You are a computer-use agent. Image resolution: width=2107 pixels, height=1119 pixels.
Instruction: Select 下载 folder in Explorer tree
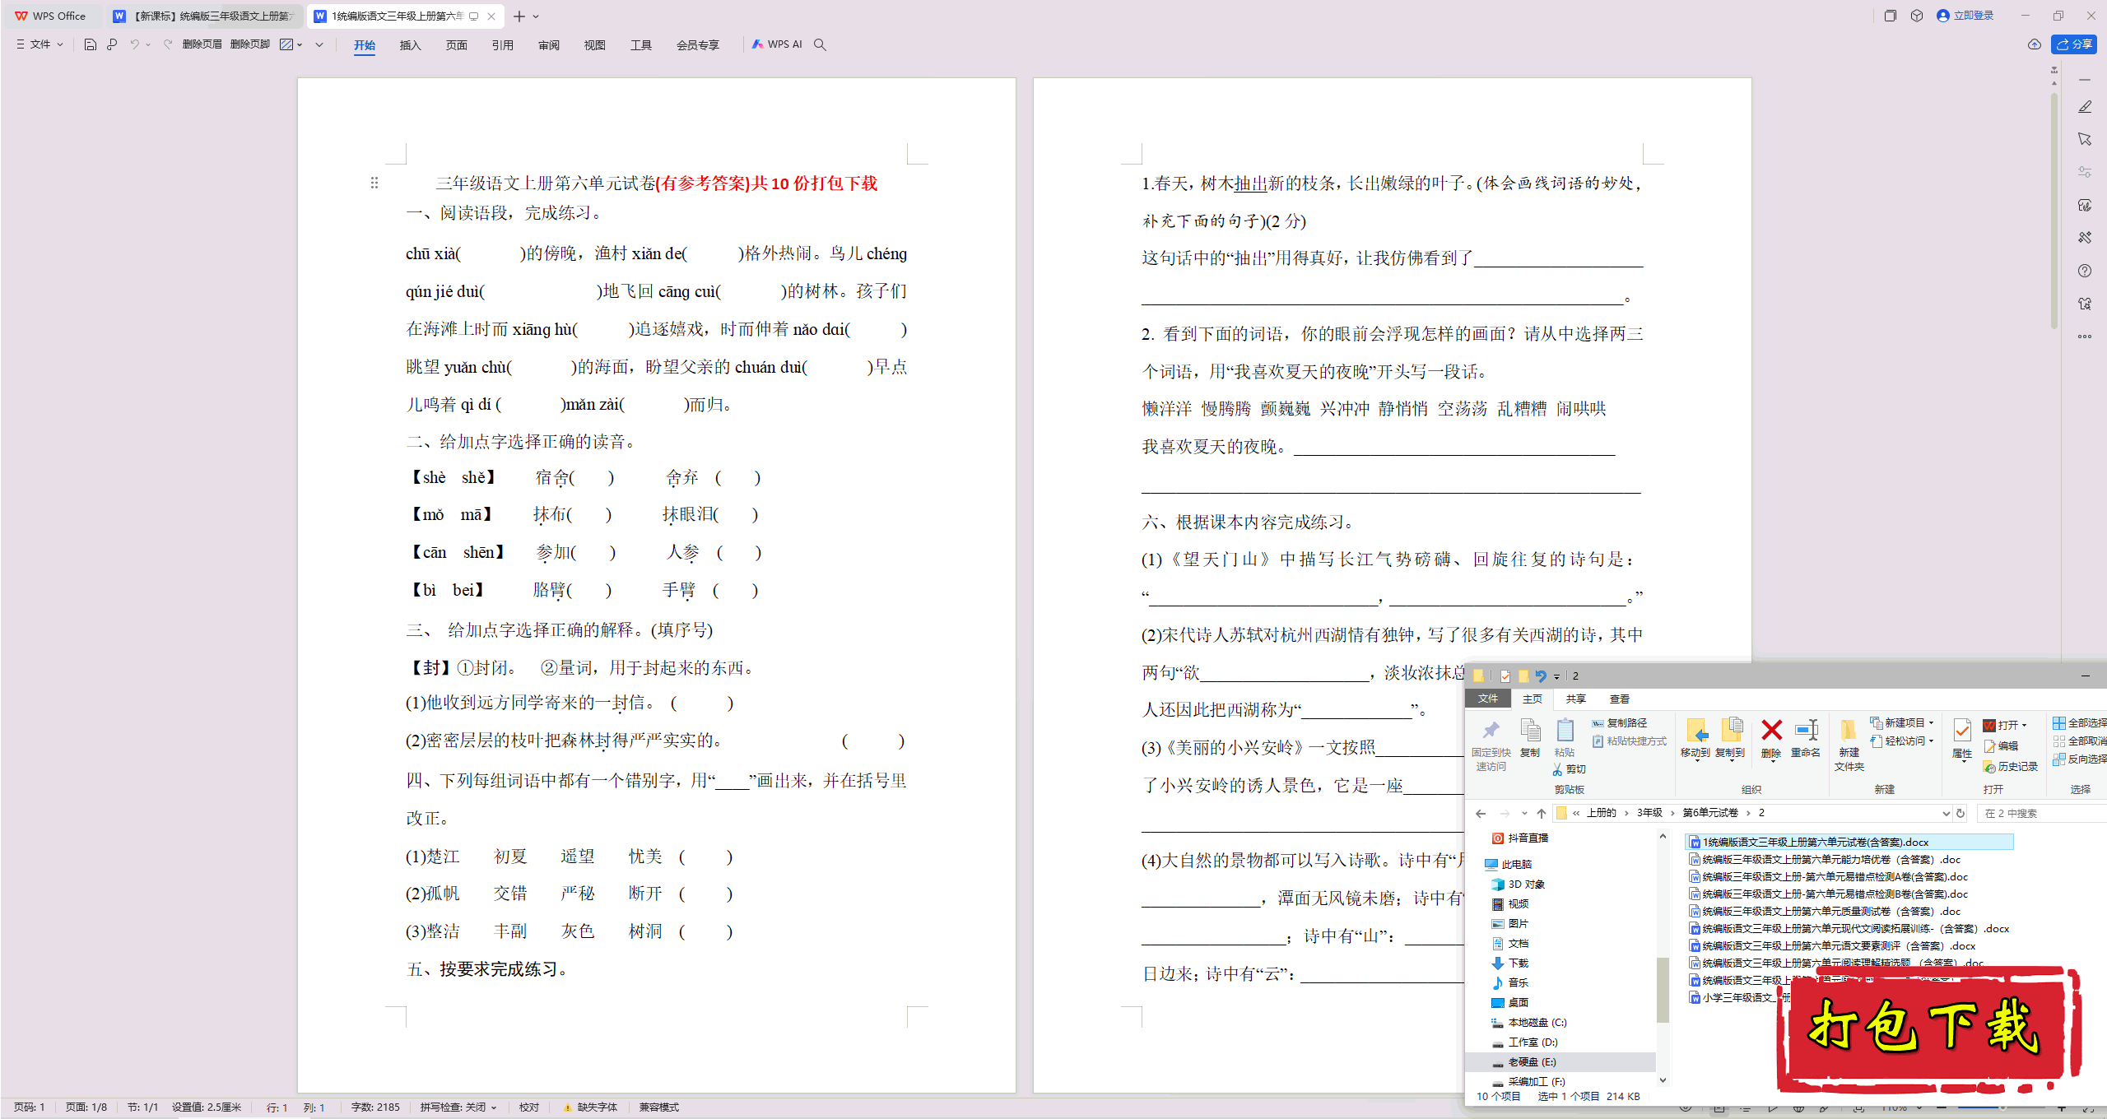click(x=1510, y=963)
